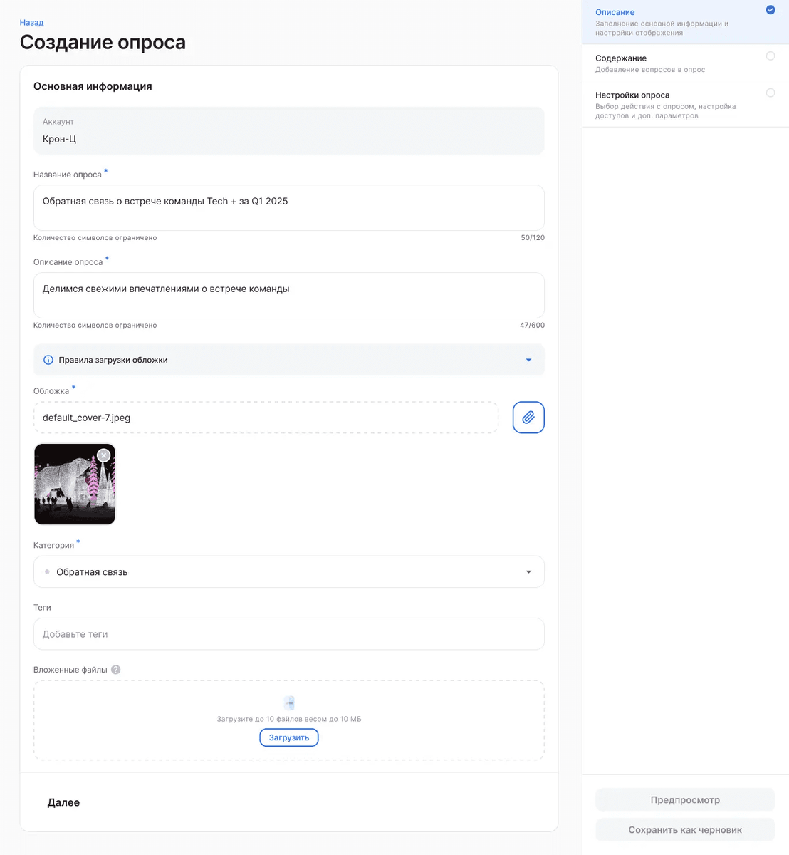Screen dimensions: 789x855
Task: Click Сохранить как черновик
Action: coord(684,829)
